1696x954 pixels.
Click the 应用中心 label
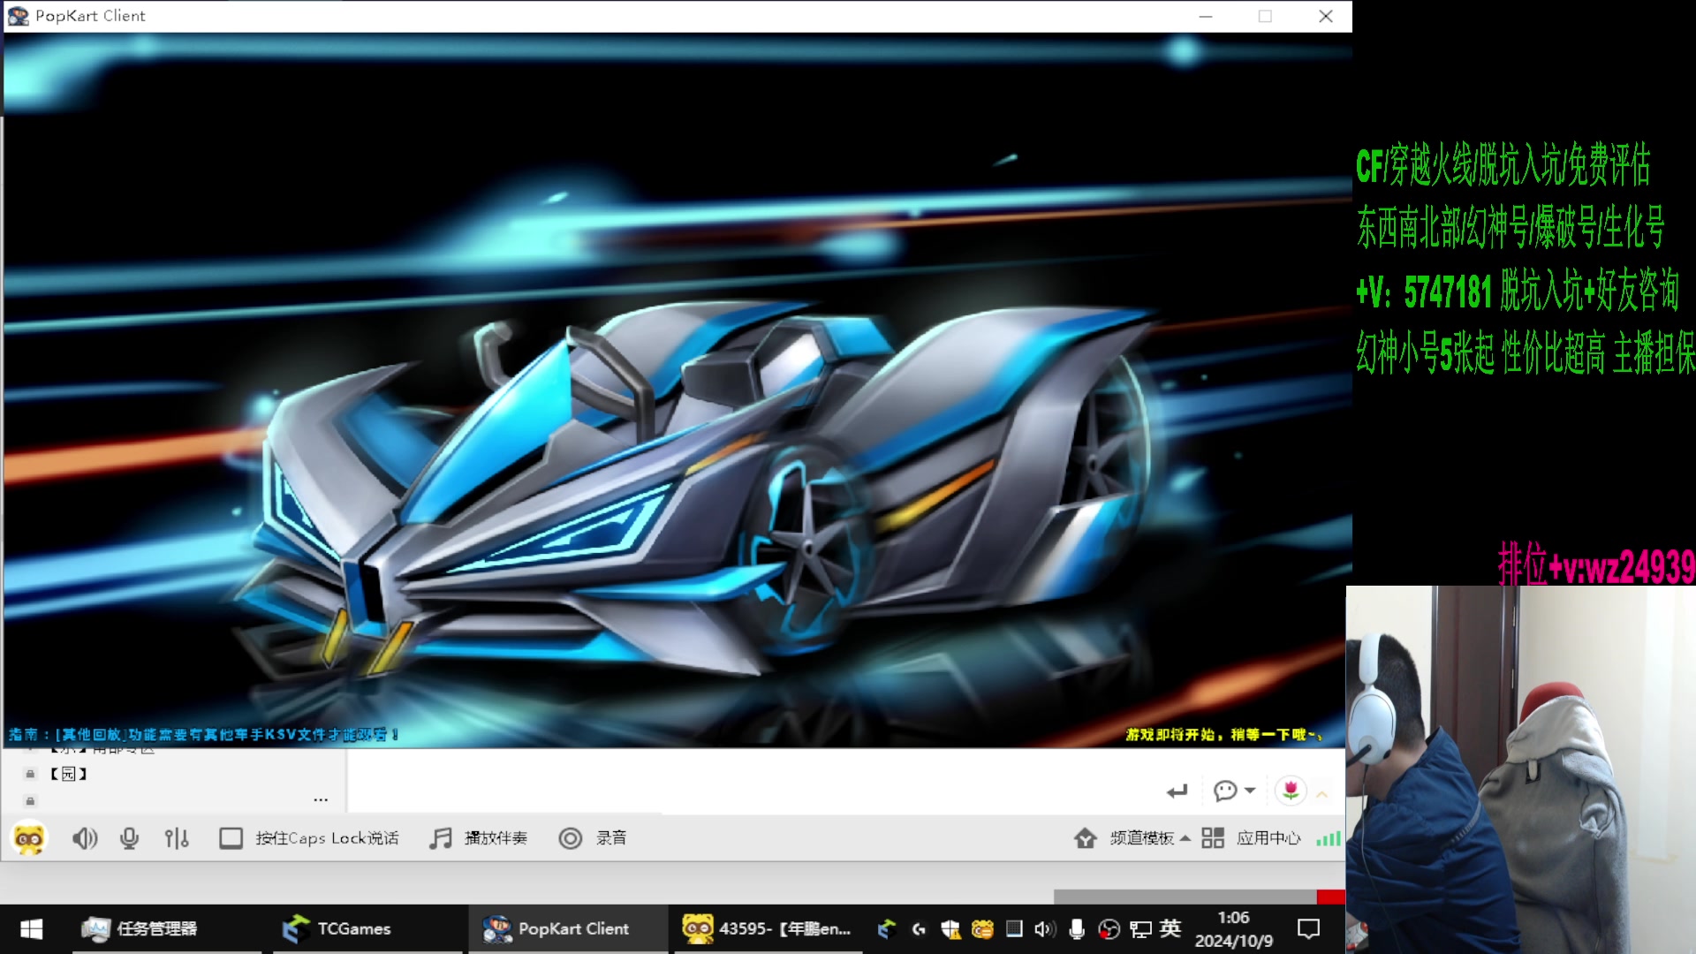pyautogui.click(x=1269, y=837)
